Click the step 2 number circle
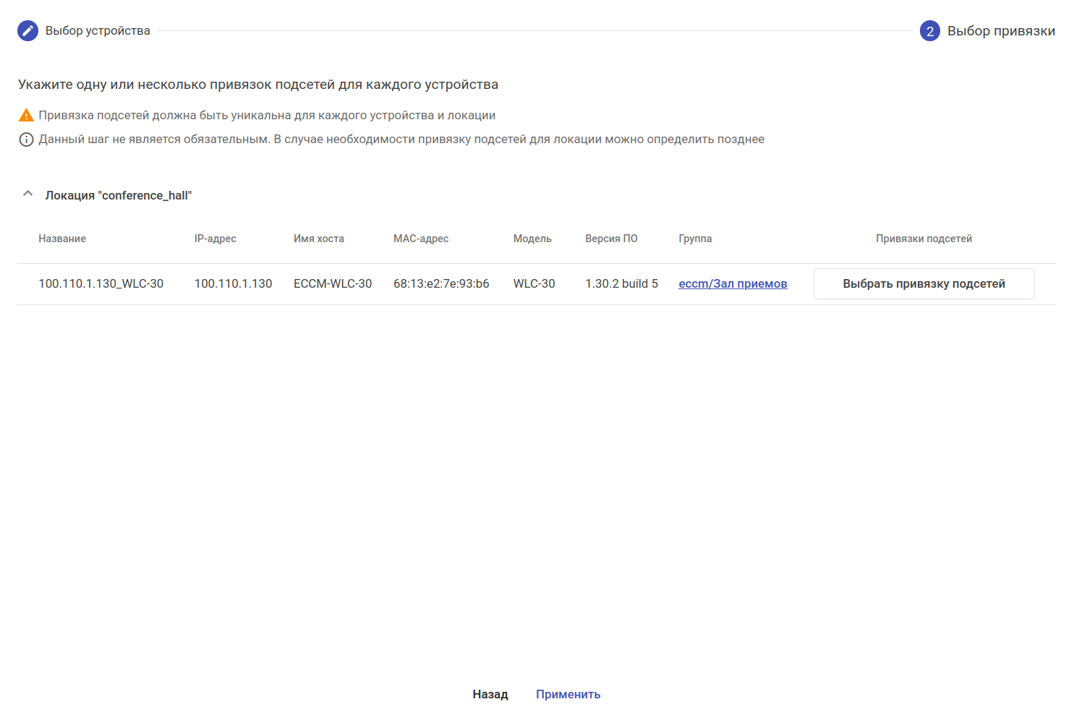 [929, 31]
